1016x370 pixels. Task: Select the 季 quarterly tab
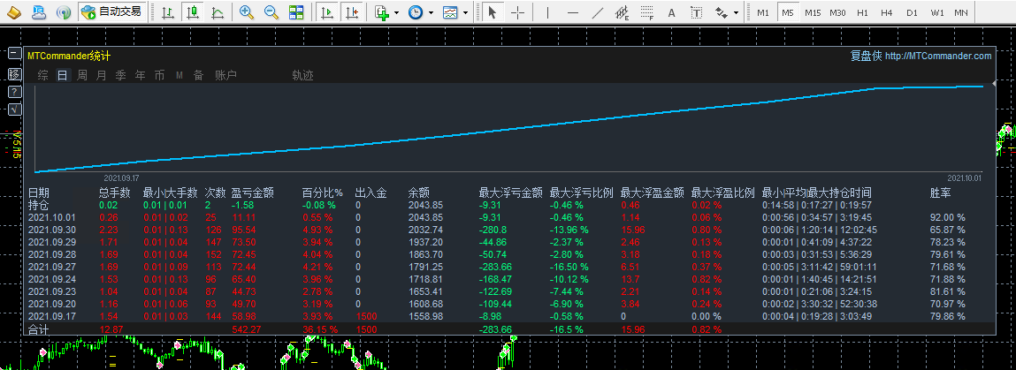[120, 76]
